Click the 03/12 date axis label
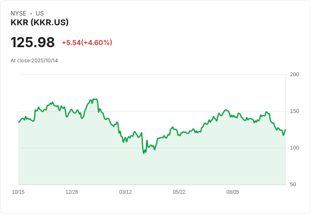 [x=125, y=192]
